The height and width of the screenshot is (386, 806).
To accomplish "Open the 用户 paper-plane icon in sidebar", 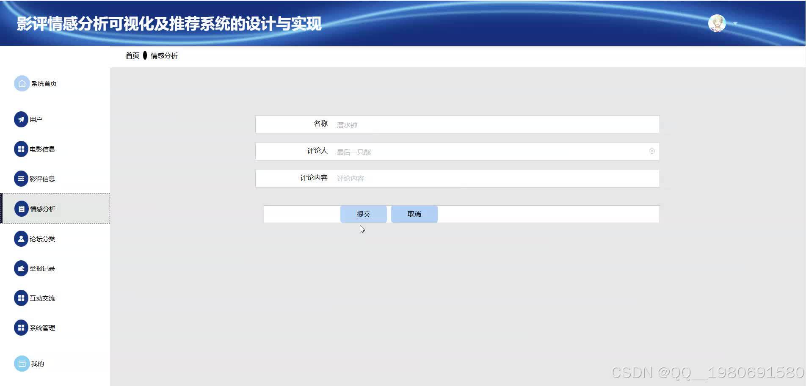I will click(22, 119).
